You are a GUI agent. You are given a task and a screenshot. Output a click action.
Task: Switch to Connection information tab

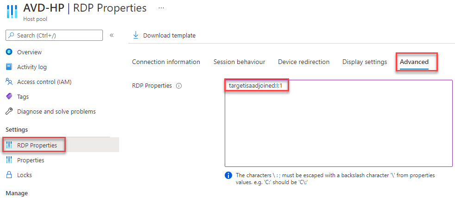[166, 62]
